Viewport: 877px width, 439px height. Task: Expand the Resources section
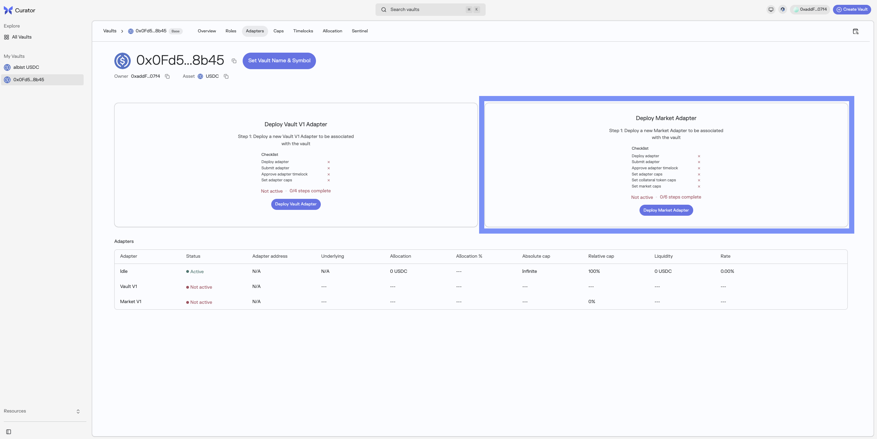click(x=42, y=411)
